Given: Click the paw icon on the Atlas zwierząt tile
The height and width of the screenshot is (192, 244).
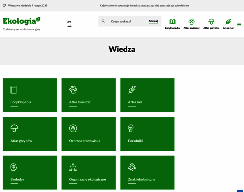Looking at the screenshot, I should click(x=73, y=90).
